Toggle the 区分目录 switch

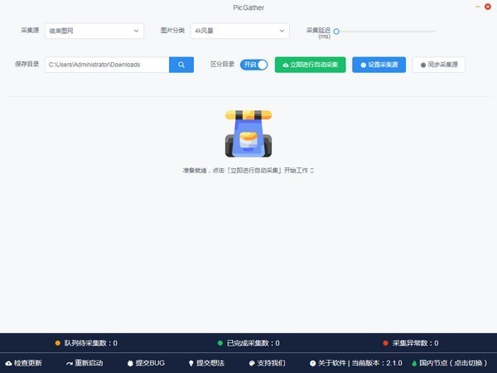click(x=254, y=65)
